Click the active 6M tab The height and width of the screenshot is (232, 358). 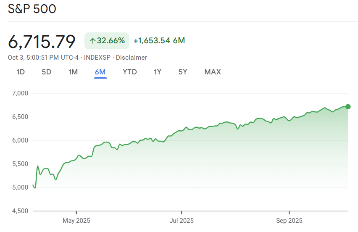point(100,72)
